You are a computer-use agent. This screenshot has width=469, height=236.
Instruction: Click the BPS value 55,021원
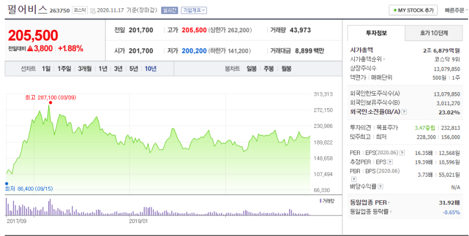click(x=449, y=175)
